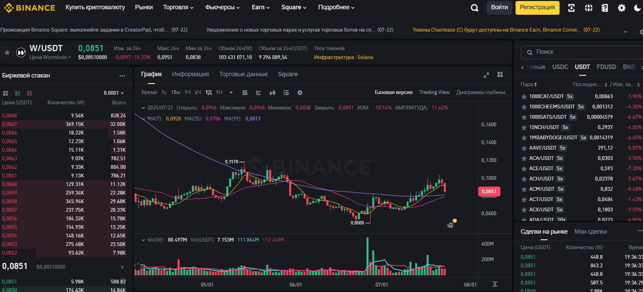This screenshot has width=643, height=292.
Task: Favorite the AAVE/USDT pair star
Action: [x=524, y=148]
